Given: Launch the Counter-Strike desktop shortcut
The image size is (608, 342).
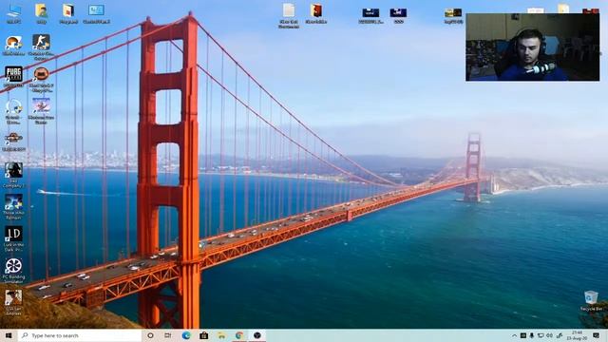Looking at the screenshot, I should click(x=41, y=47).
